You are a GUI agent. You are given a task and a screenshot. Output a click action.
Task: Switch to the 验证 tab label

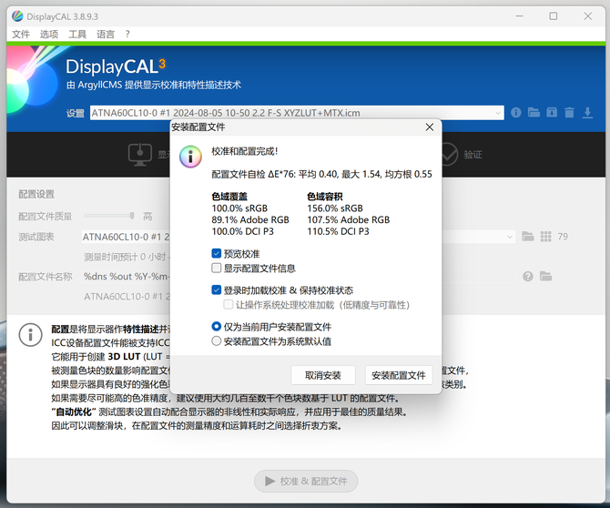[473, 155]
